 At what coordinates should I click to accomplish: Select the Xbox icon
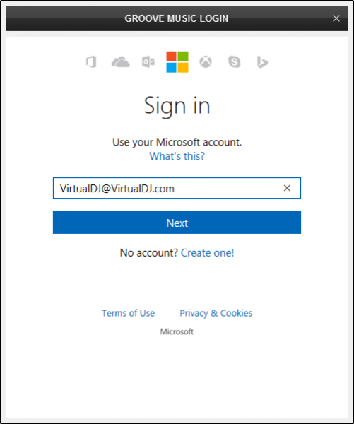[206, 62]
